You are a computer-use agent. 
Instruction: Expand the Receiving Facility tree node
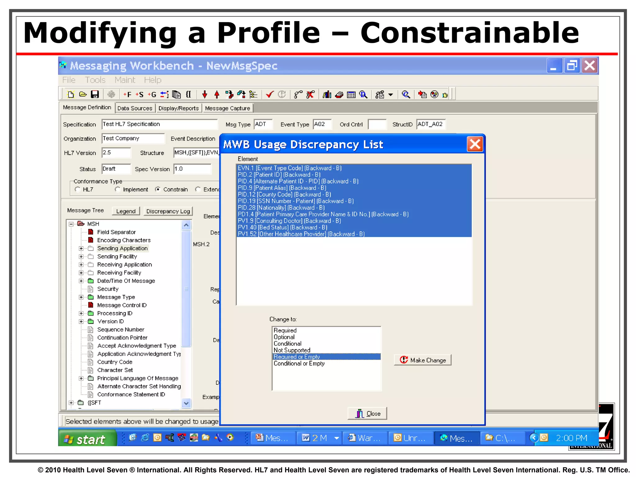tap(81, 273)
